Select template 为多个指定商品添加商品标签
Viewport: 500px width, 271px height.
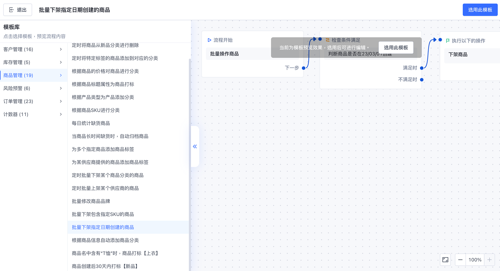coord(128,149)
